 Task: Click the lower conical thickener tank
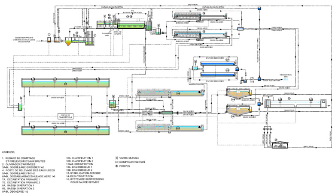tap(239, 112)
